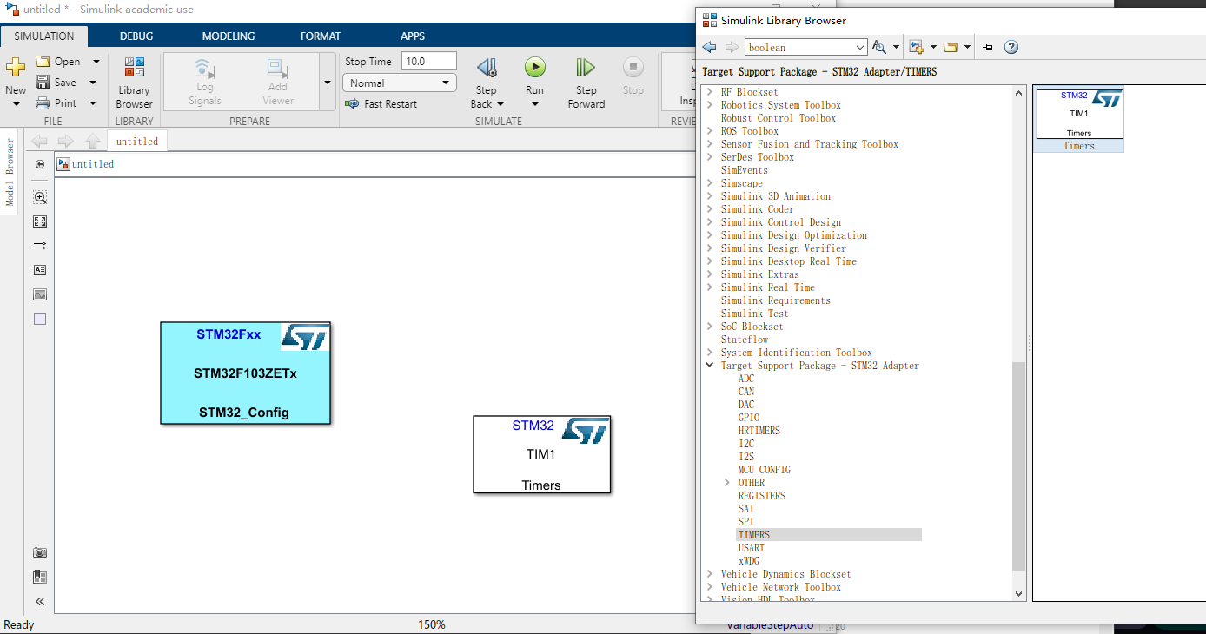Screen dimensions: 1206x634
Task: Click the Fit-to-view icon in the sidebar
Action: pyautogui.click(x=39, y=221)
